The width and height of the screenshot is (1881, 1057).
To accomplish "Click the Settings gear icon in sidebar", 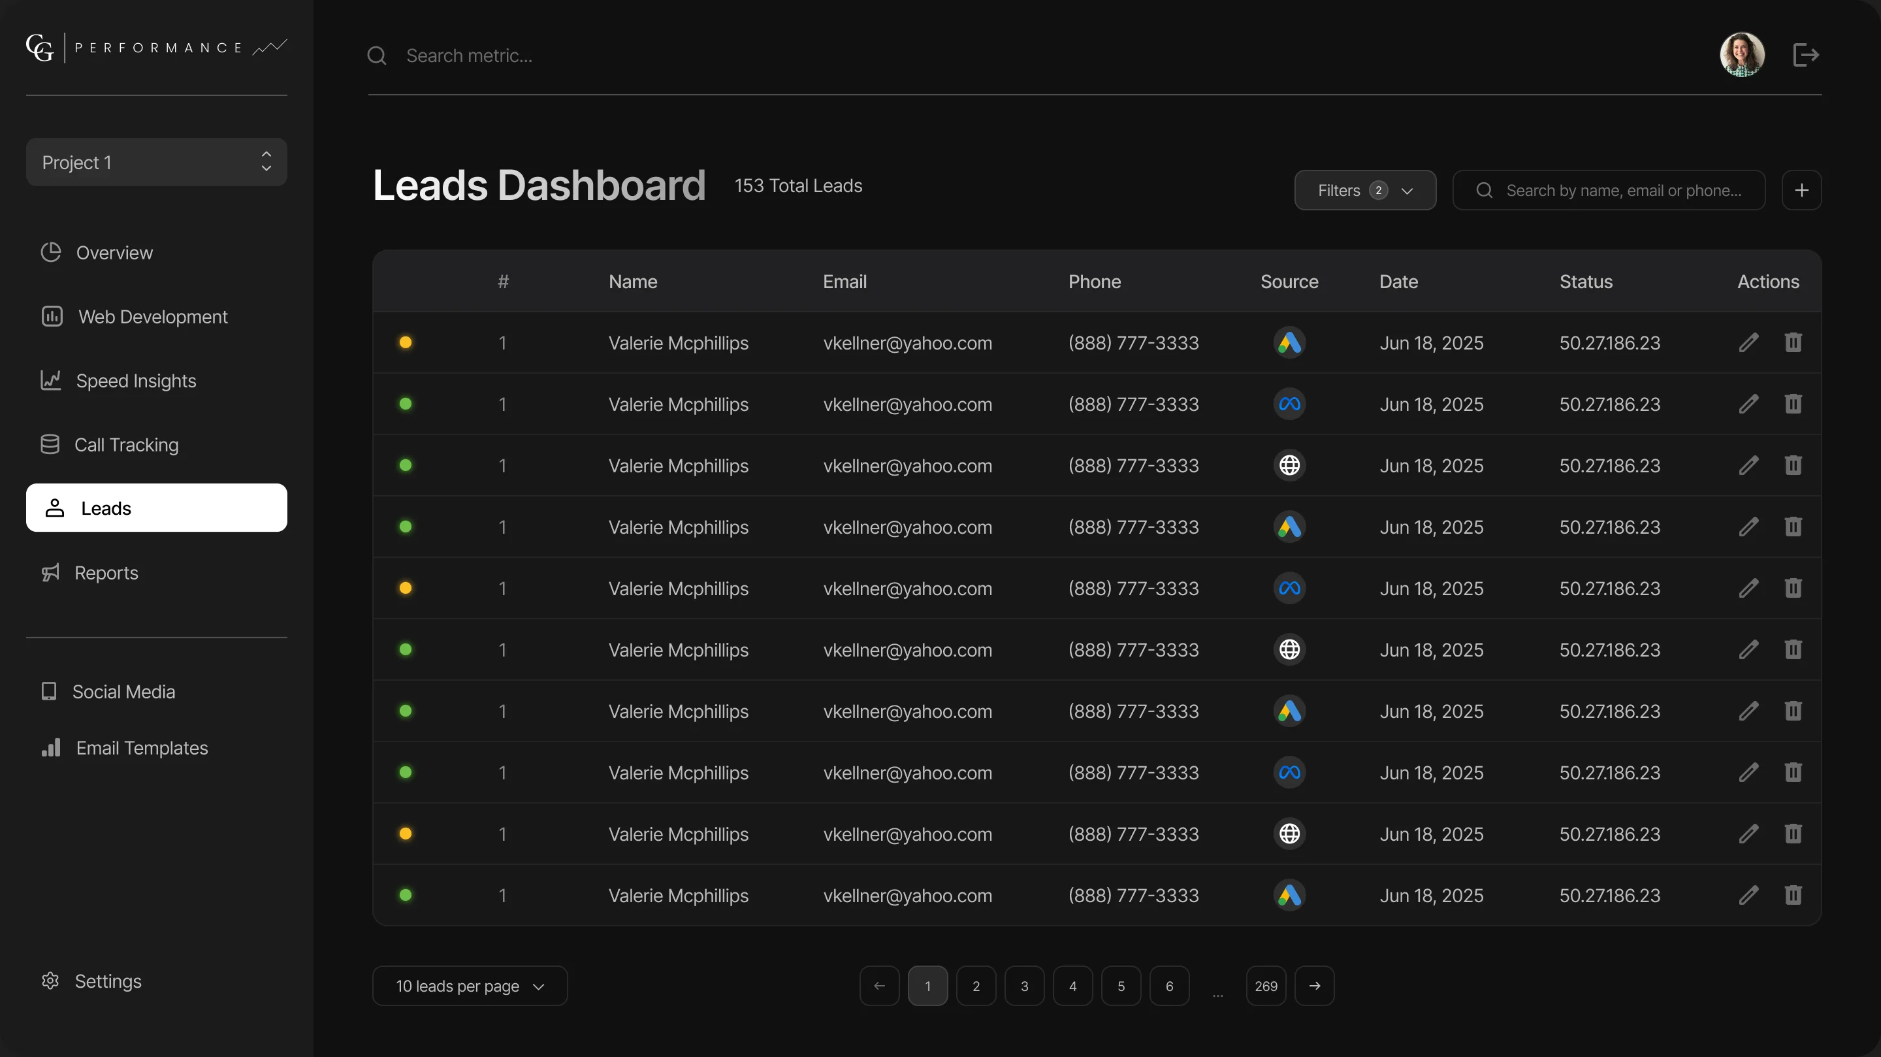I will tap(50, 981).
